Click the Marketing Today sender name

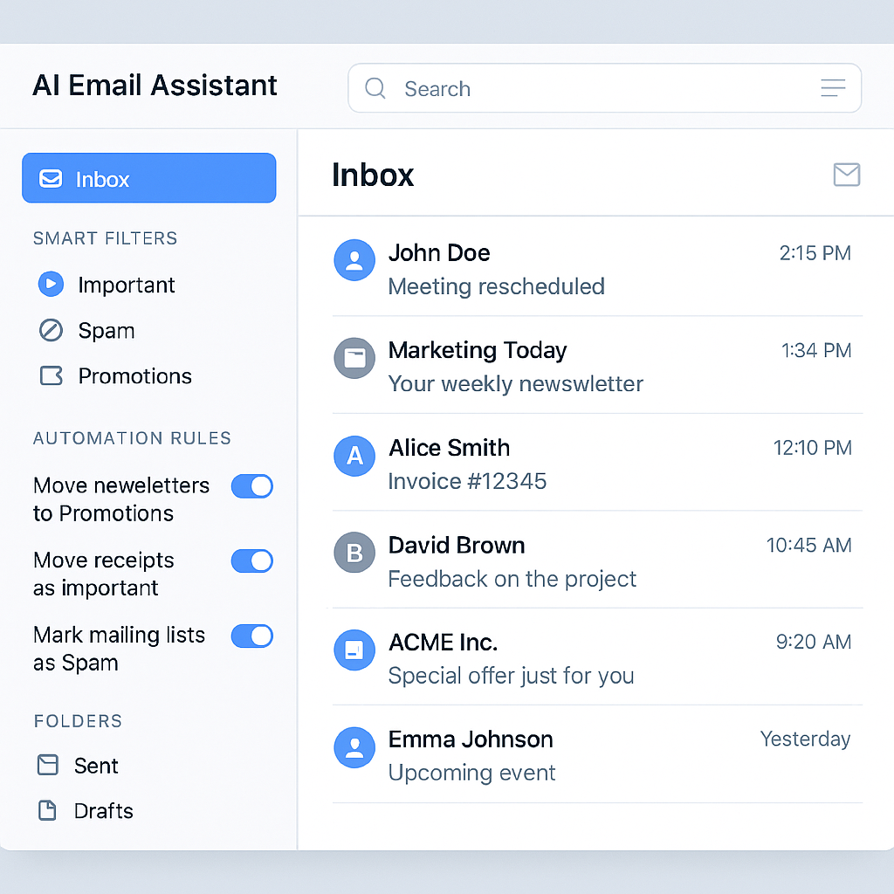click(x=478, y=351)
